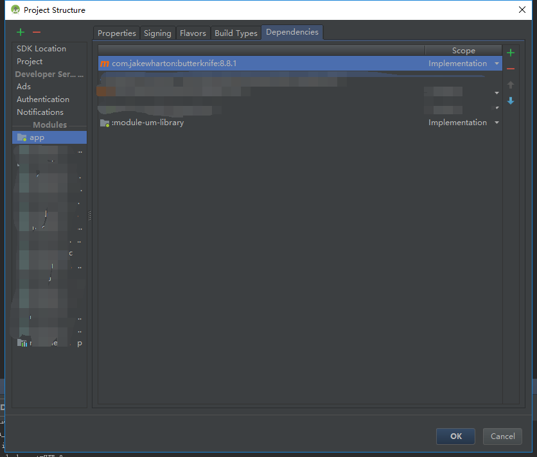
Task: Click the app module folder icon
Action: click(x=22, y=137)
